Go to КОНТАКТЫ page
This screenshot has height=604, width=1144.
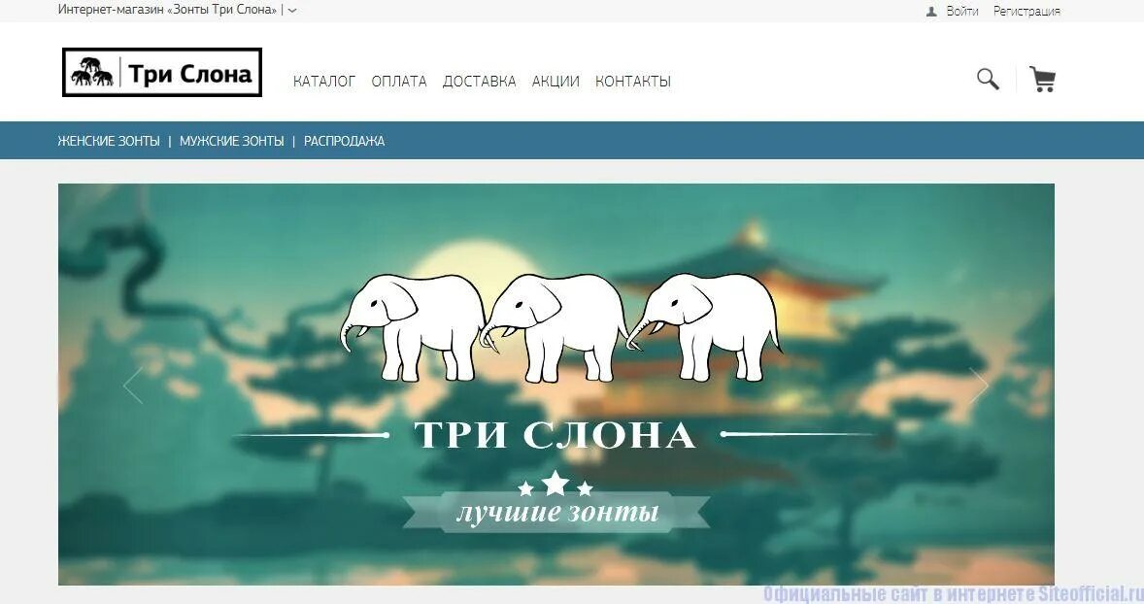pyautogui.click(x=633, y=82)
